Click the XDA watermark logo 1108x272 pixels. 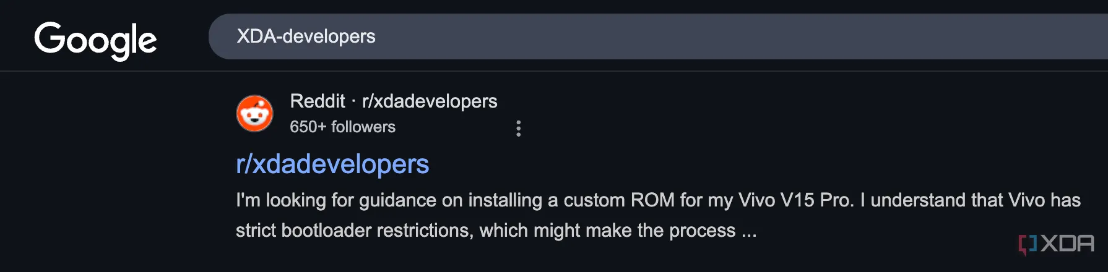coord(1057,244)
